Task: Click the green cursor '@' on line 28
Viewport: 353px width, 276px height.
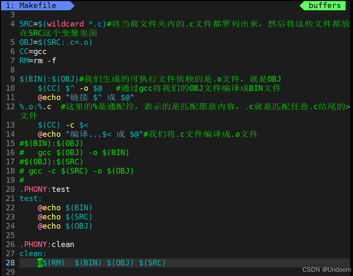Action: click(40, 263)
